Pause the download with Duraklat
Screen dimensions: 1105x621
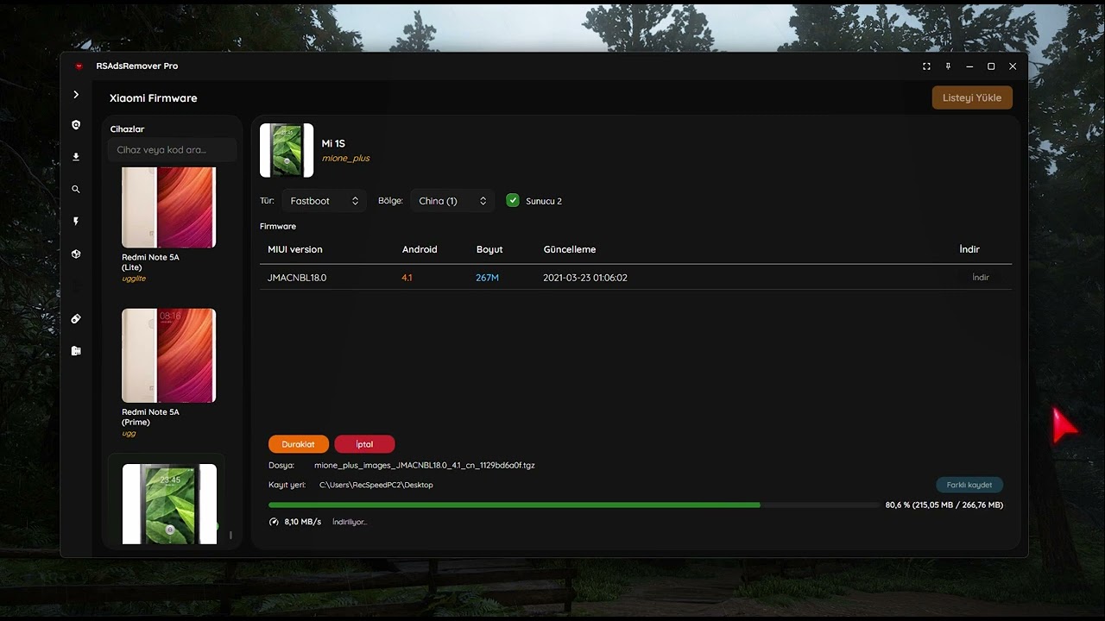(x=299, y=444)
